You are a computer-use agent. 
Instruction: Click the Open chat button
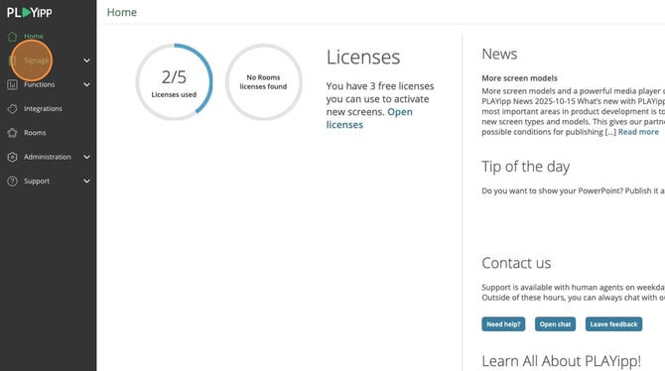click(555, 324)
